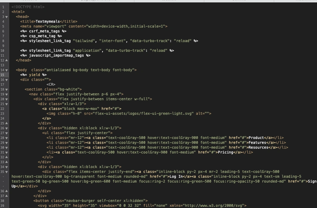Collapse the ul flex justify-center fold arrow
317x208 pixels.
(7, 133)
